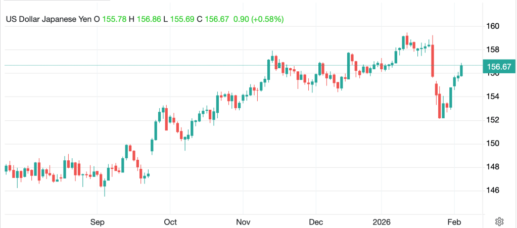This screenshot has height=228, width=517.
Task: Click the 150 price axis label
Action: (x=493, y=144)
